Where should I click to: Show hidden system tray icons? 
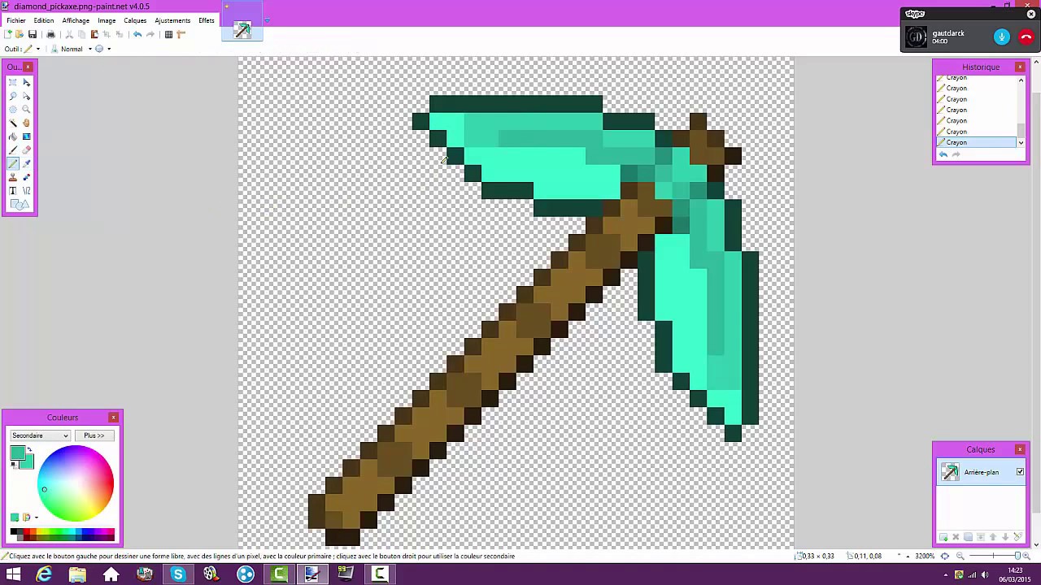(x=946, y=575)
